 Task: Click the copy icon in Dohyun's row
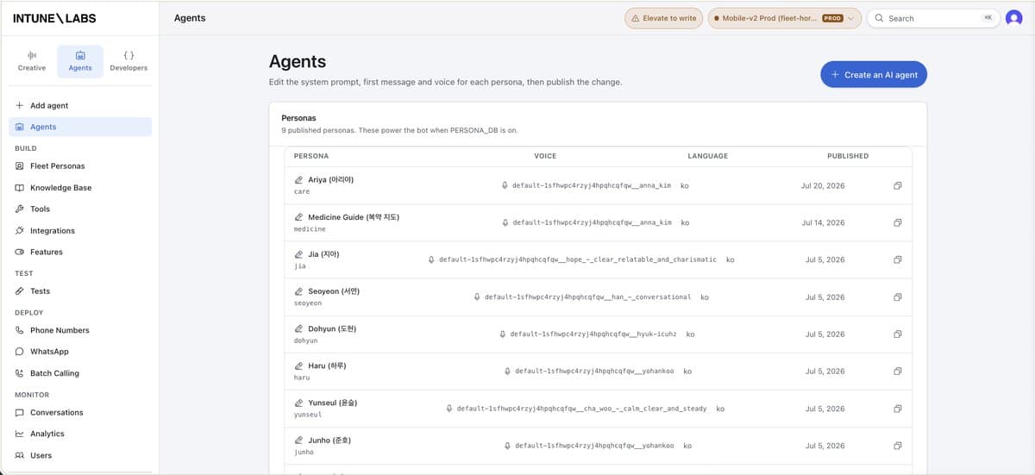(x=897, y=334)
